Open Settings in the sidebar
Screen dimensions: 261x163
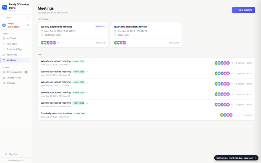[15, 83]
